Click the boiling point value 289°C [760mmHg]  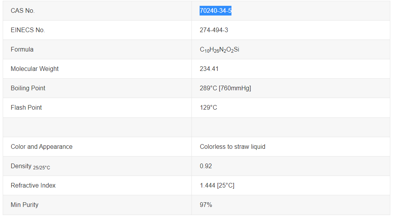pos(225,88)
